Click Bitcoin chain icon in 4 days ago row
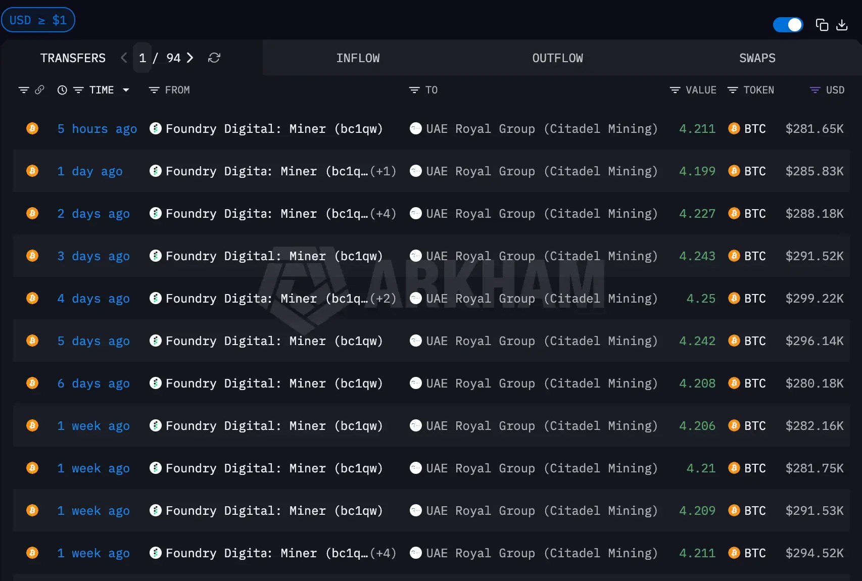Image resolution: width=862 pixels, height=581 pixels. (32, 298)
